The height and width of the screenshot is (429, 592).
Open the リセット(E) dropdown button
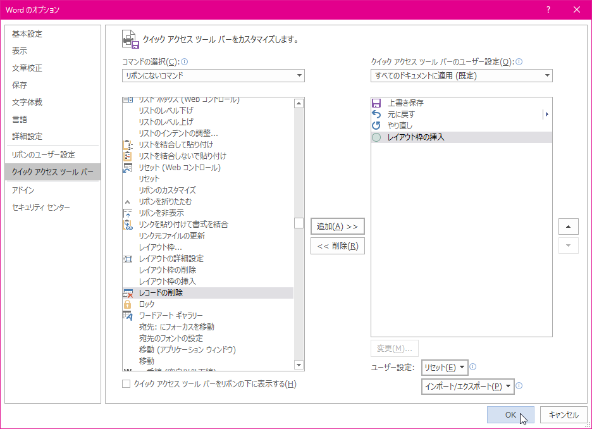(x=445, y=368)
